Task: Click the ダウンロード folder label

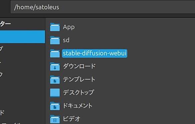Action: 79,66
